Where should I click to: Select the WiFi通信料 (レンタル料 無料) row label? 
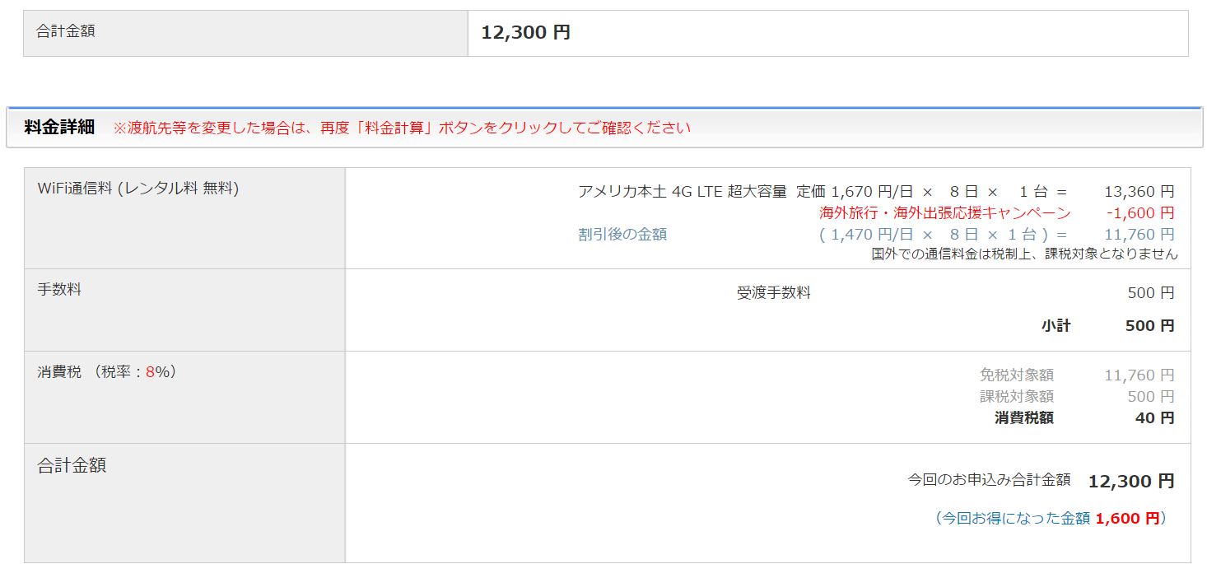(x=137, y=189)
